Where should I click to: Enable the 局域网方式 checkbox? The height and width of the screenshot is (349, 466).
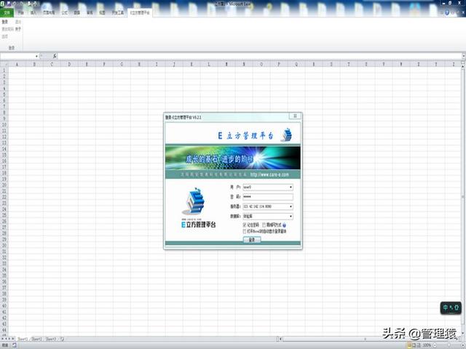tap(264, 225)
